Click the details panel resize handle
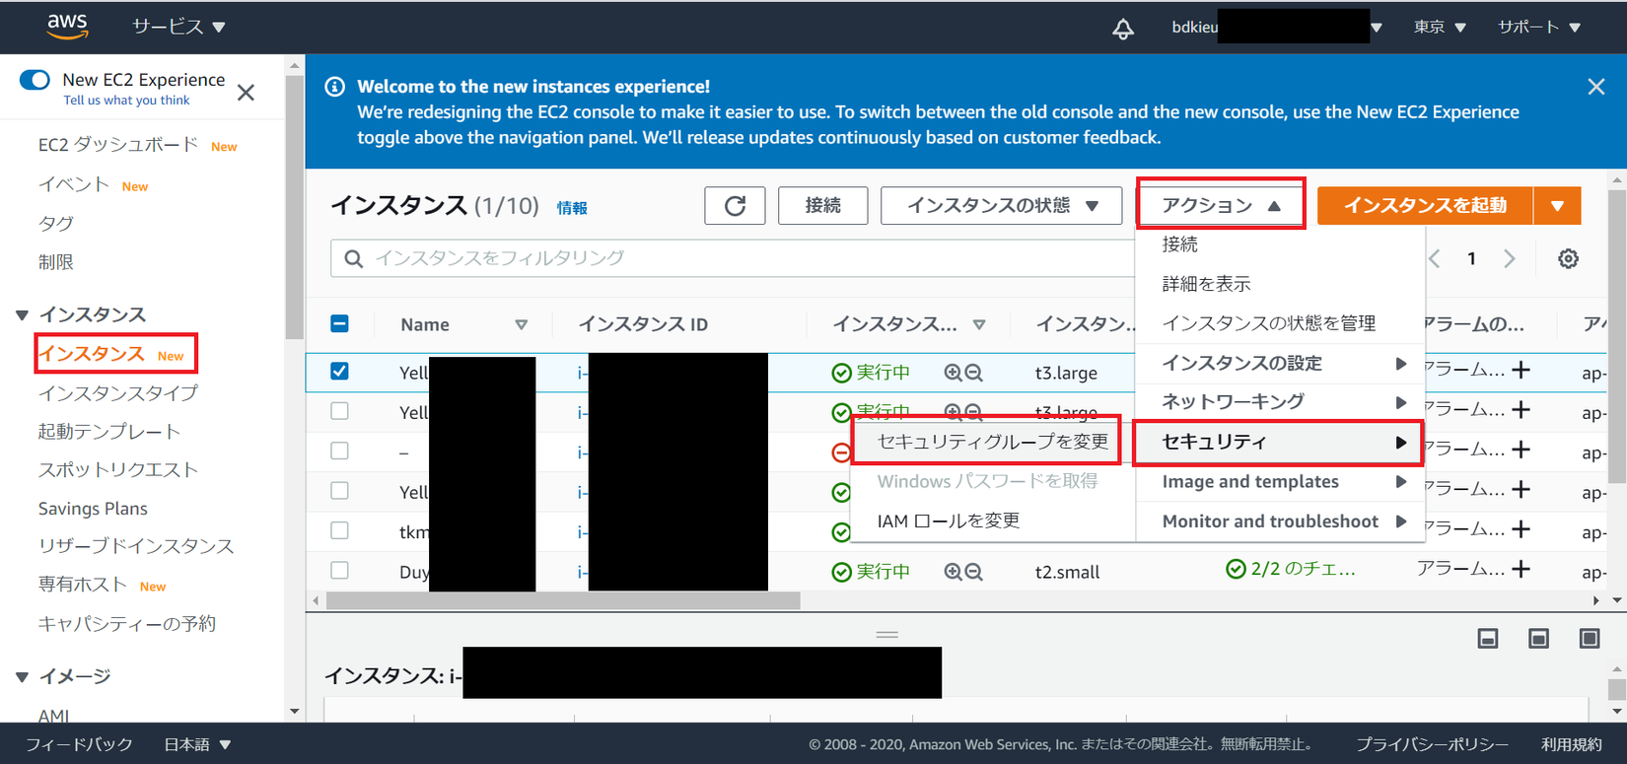Screen dimensions: 1627x764 point(886,635)
